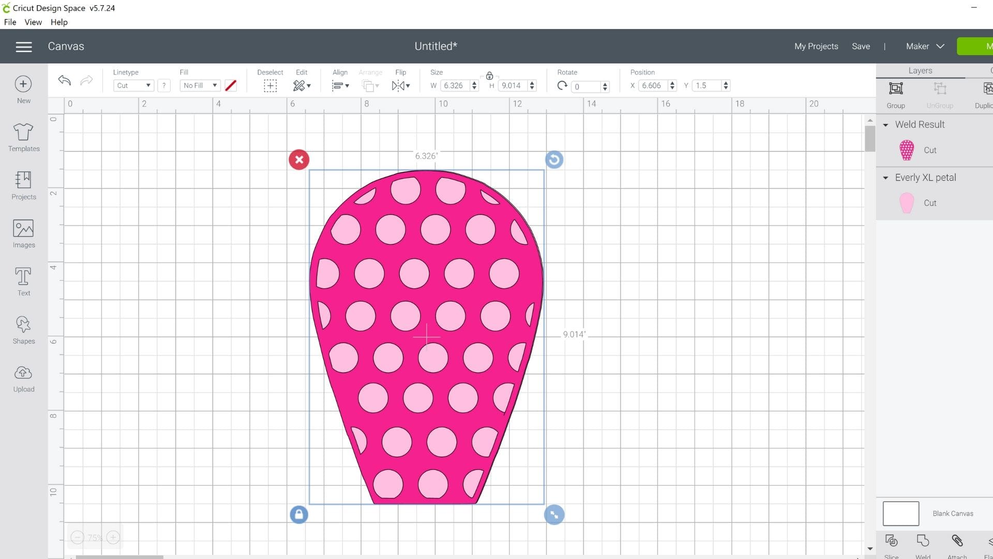Dismiss selection with the red X handle
Screen dimensions: 993x559
(x=298, y=159)
